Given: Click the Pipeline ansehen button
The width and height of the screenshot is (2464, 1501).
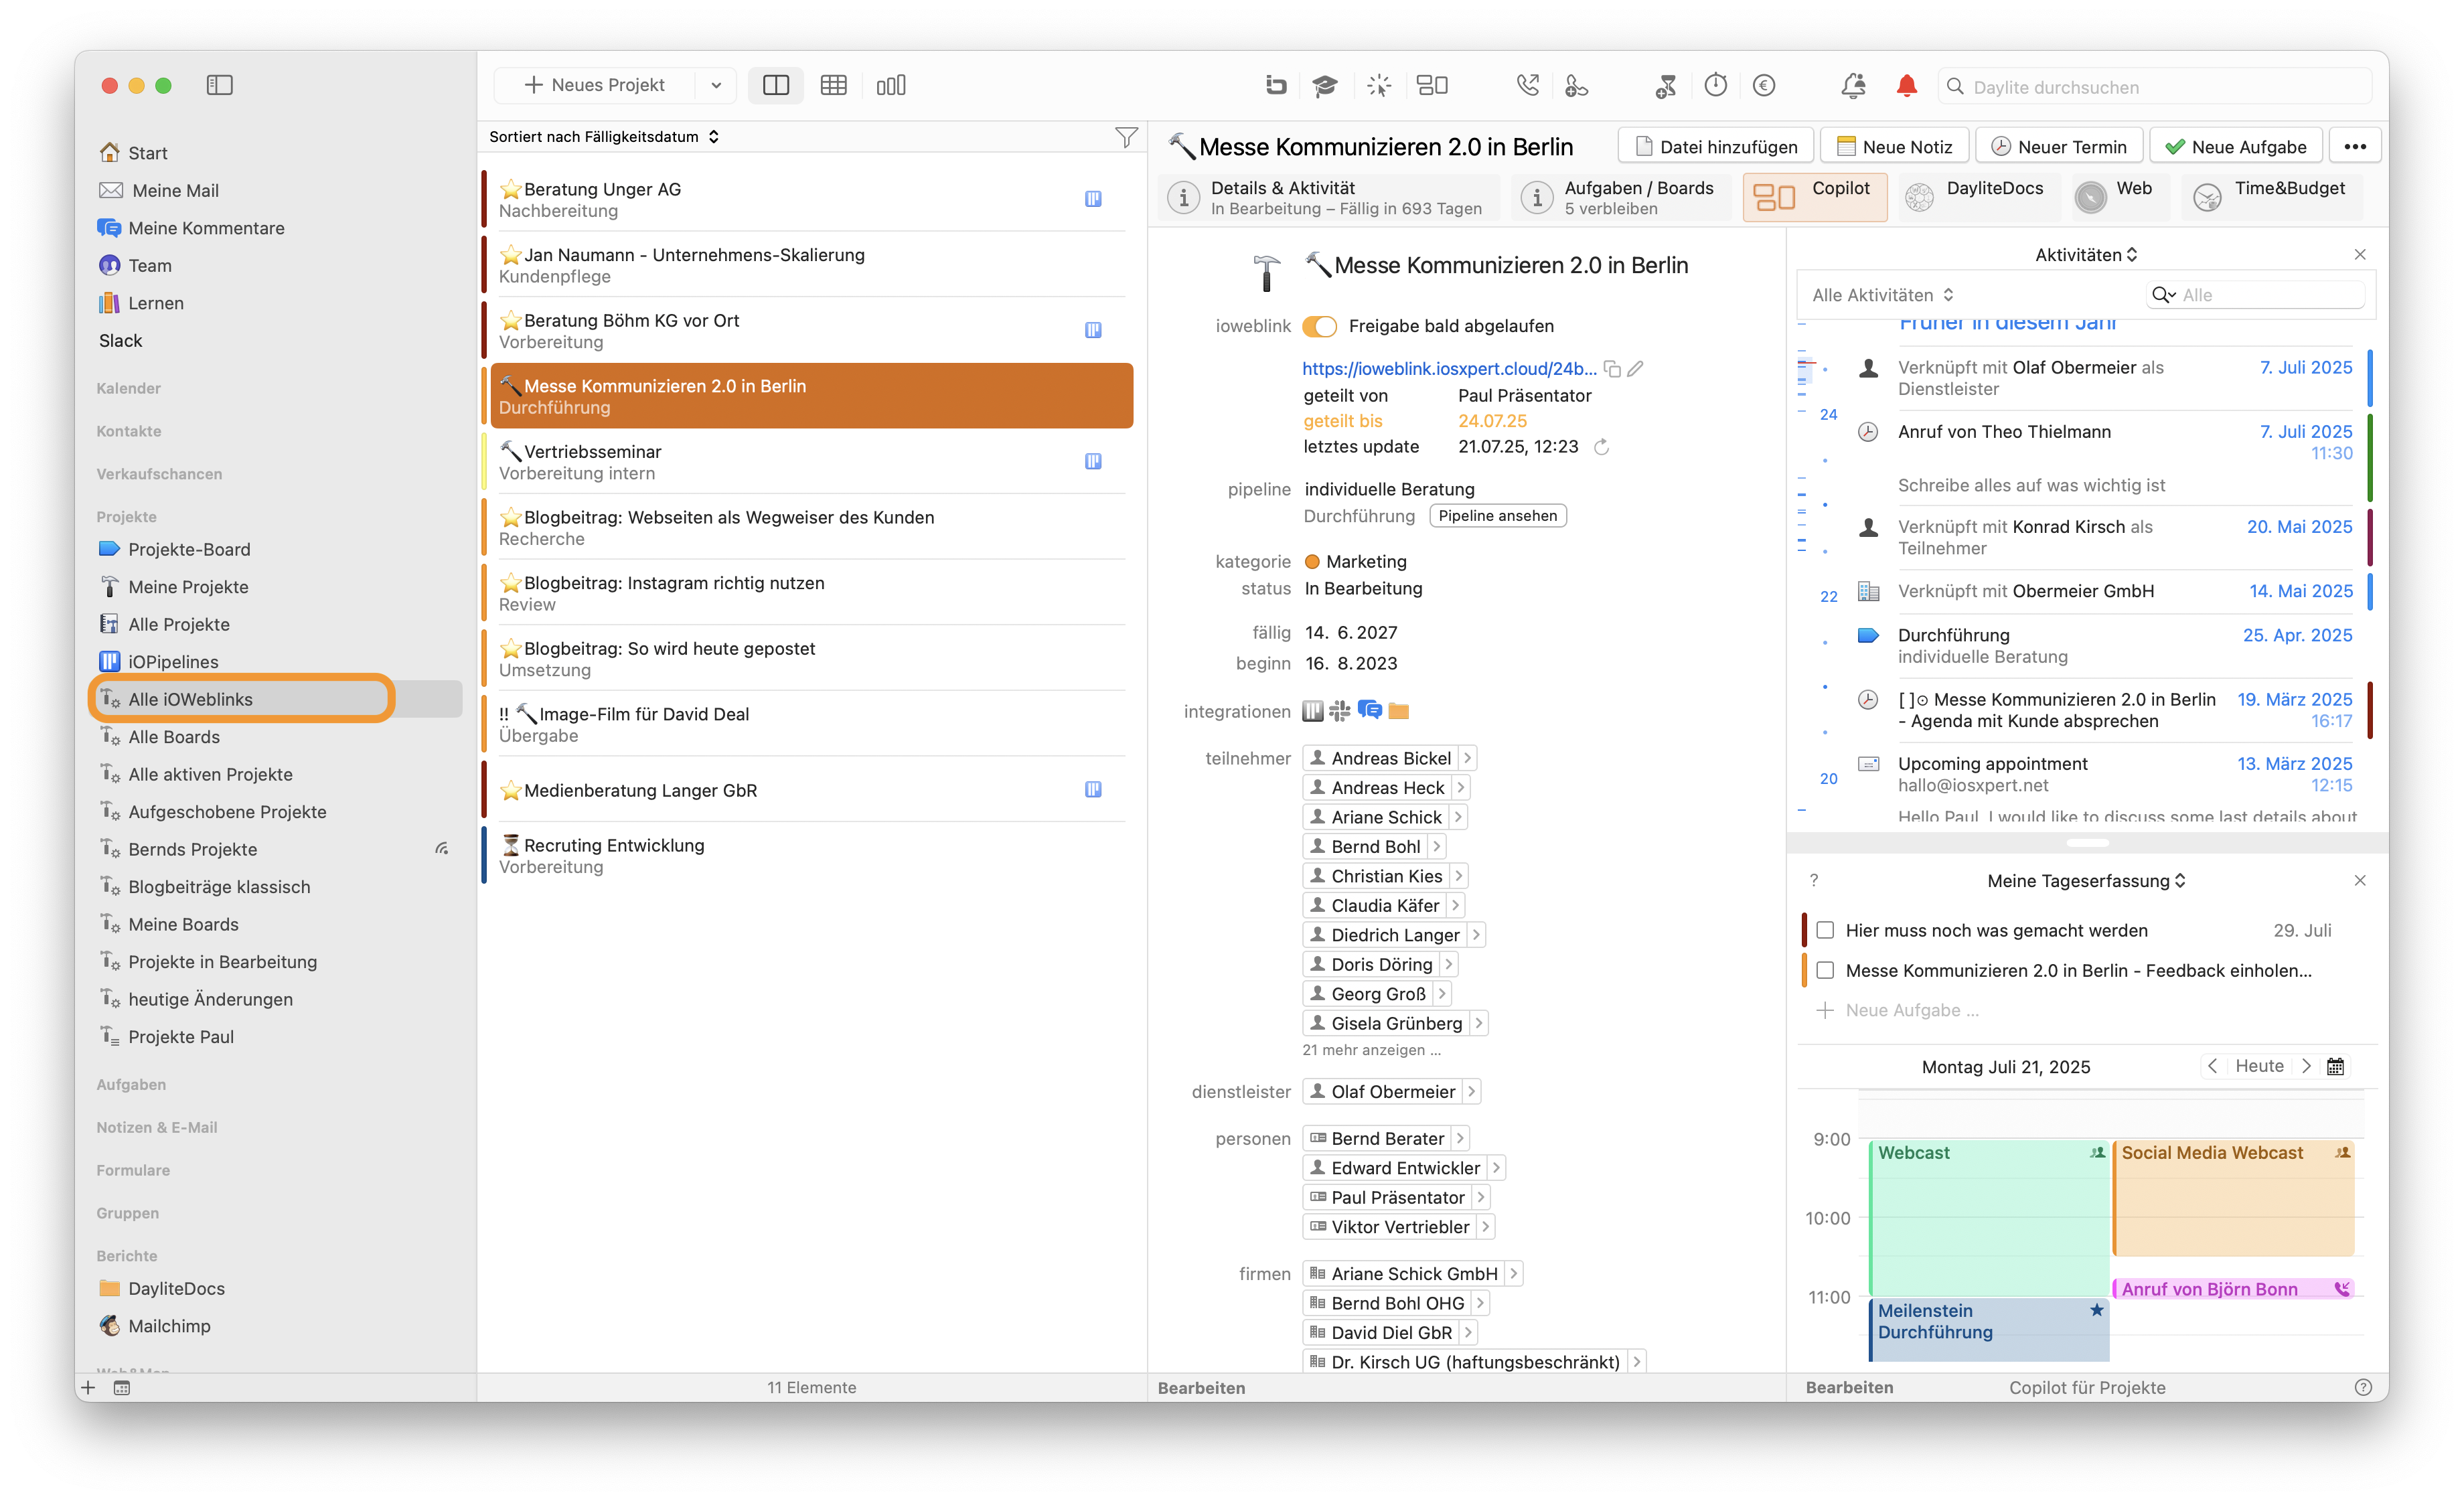Looking at the screenshot, I should (x=1497, y=516).
